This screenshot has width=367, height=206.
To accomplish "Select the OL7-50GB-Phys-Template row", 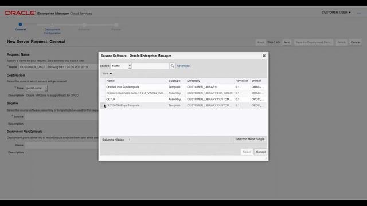I will point(183,105).
